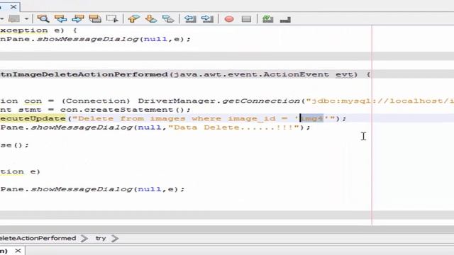Click 'tnImageDeleteActionPerformed' method name

tap(84, 74)
